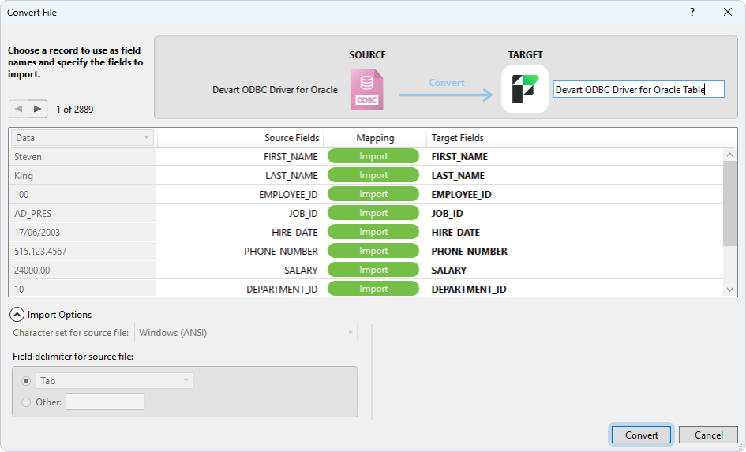
Task: Open the Tab delimiter dropdown
Action: coord(114,381)
